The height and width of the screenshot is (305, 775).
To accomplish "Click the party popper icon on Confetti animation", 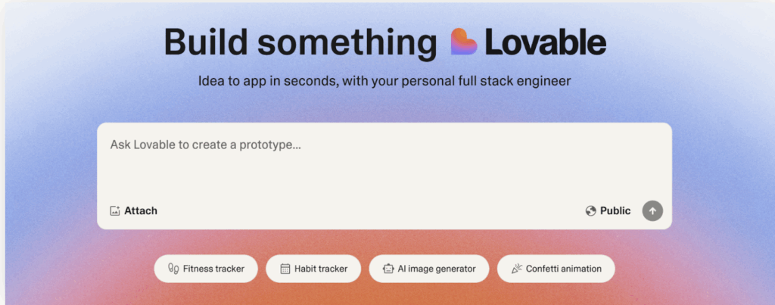I will click(516, 269).
